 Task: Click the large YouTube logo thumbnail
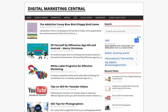point(38,91)
